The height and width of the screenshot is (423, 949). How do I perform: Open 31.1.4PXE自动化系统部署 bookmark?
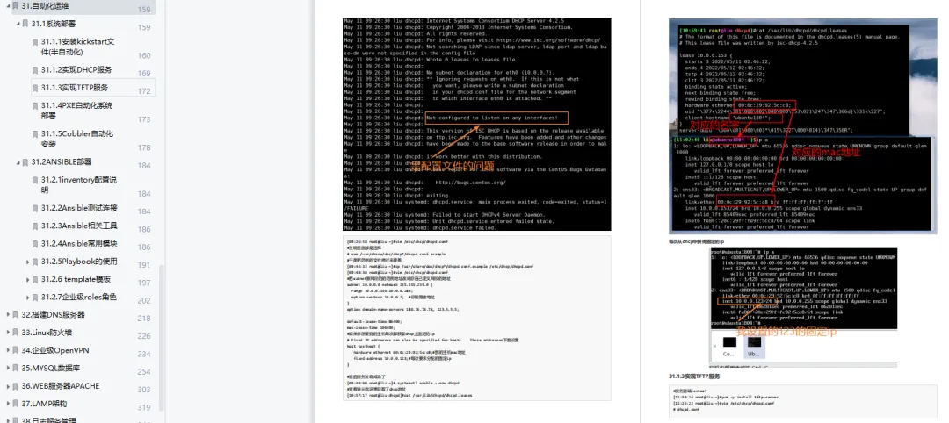click(76, 111)
